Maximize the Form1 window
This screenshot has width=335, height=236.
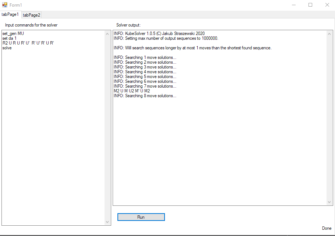[310, 5]
